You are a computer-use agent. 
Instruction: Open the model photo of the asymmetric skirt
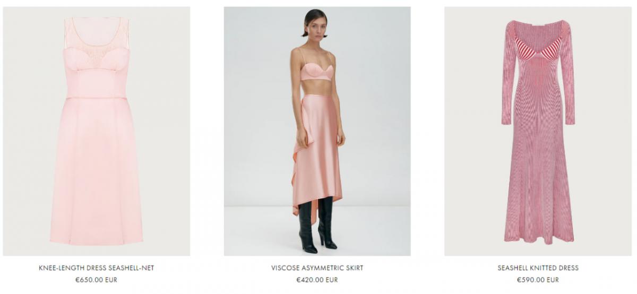pyautogui.click(x=317, y=131)
